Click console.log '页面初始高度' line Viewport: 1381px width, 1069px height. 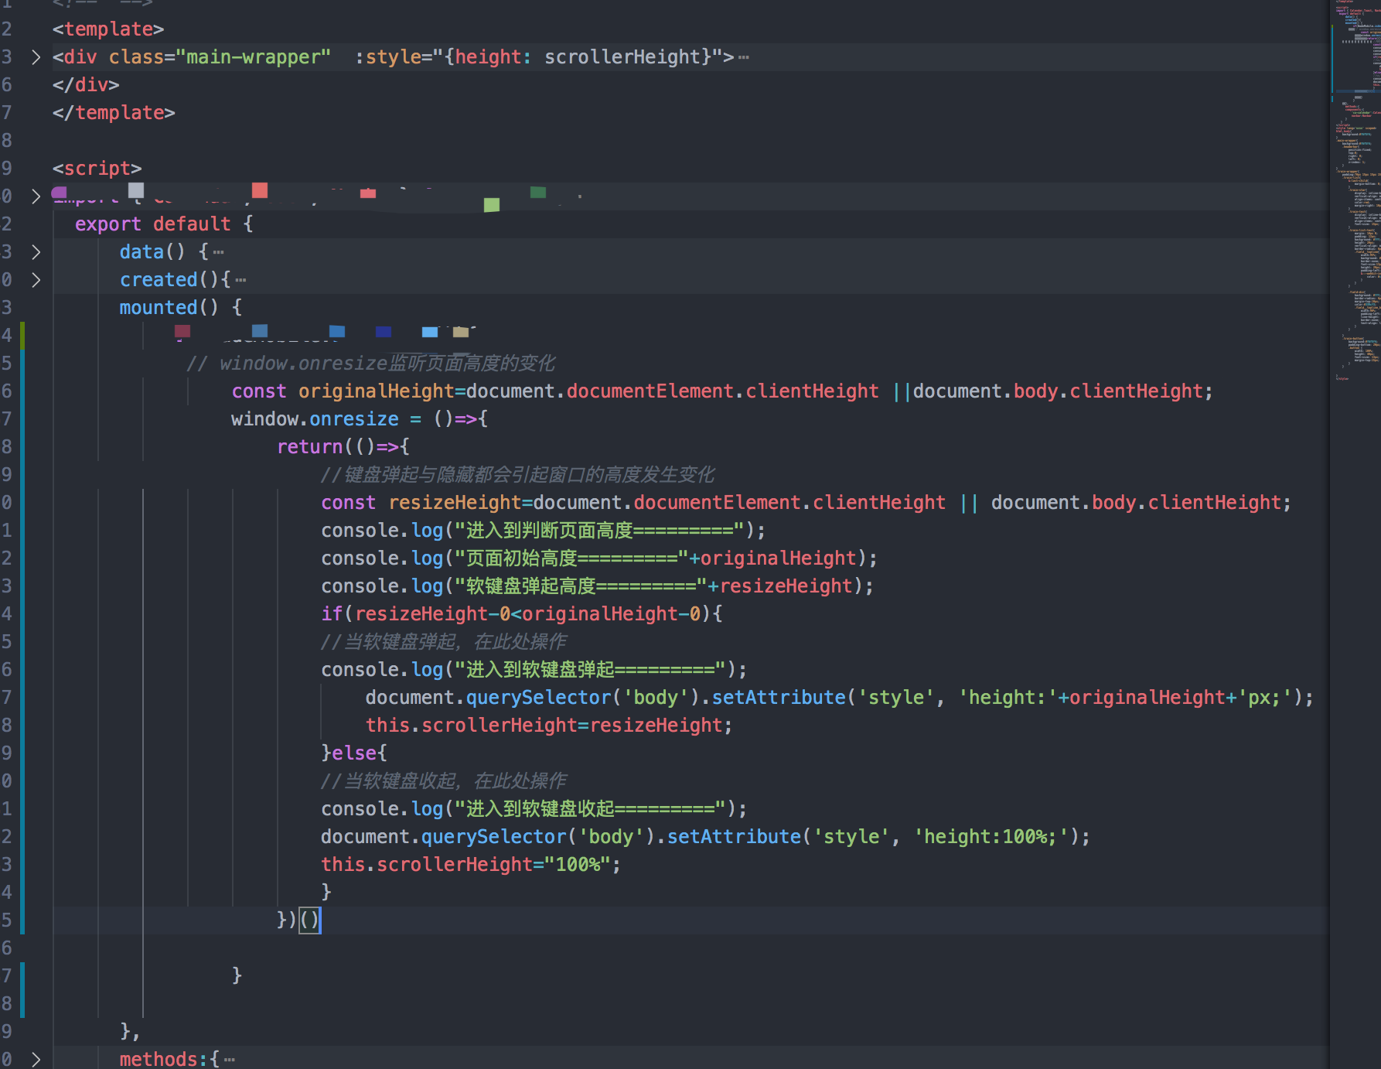(599, 558)
